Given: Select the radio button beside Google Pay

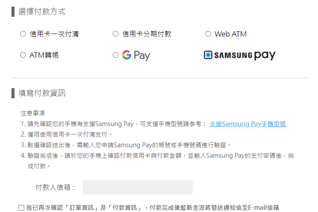Looking at the screenshot, I should [115, 55].
